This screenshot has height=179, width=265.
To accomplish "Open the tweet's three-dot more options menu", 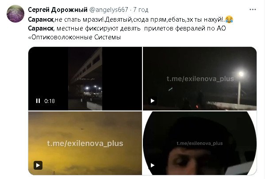I will pos(253,10).
